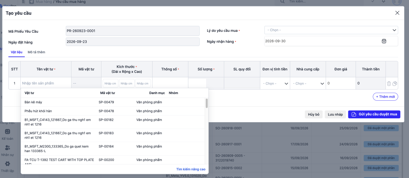Open the Đơn vị tính tiền dropdown
The height and width of the screenshot is (178, 409).
click(x=276, y=84)
